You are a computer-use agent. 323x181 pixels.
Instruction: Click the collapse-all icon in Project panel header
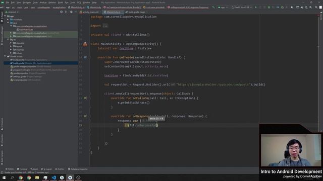coord(66,12)
